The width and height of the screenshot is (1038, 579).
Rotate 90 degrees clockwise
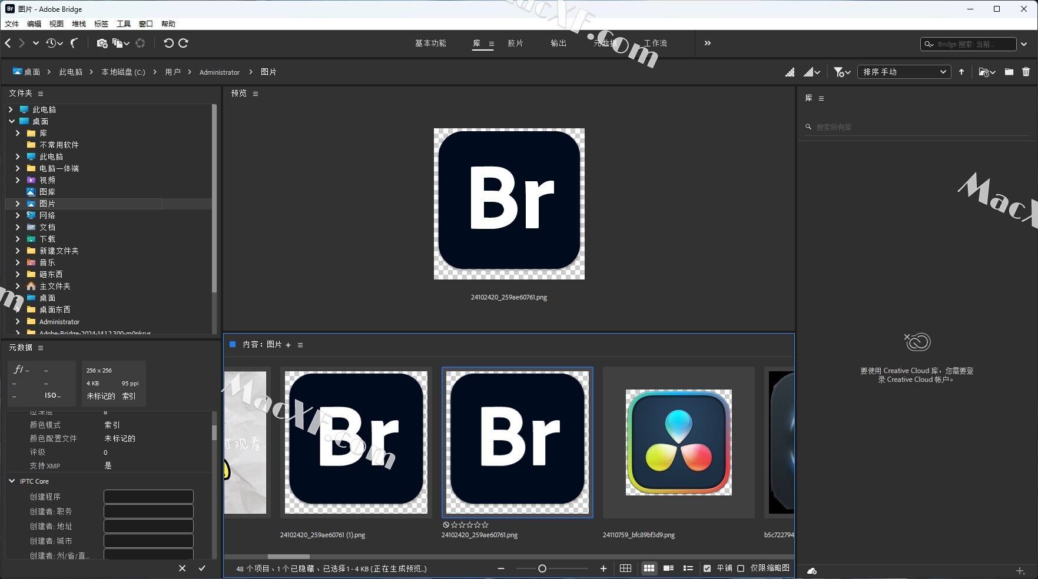click(x=183, y=43)
